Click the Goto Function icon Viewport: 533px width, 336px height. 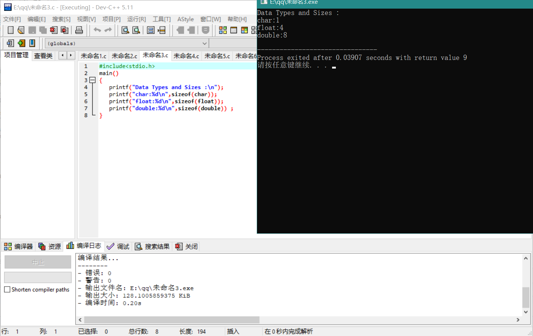coord(151,30)
